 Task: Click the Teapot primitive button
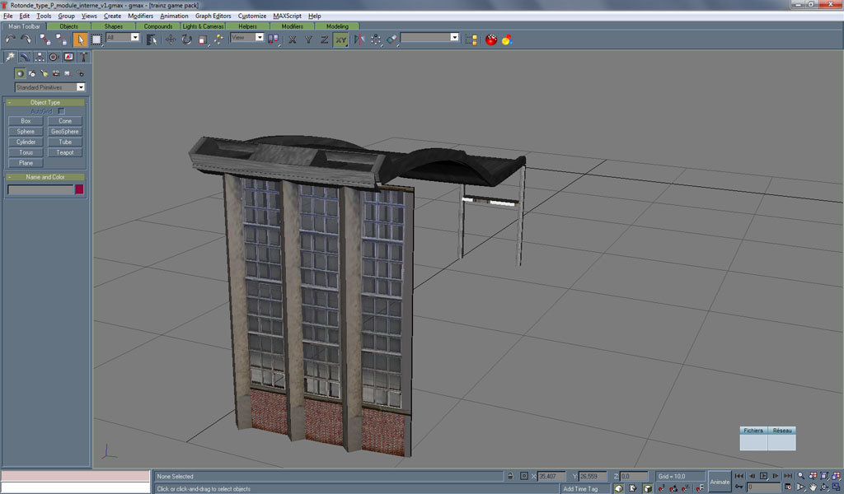[64, 152]
